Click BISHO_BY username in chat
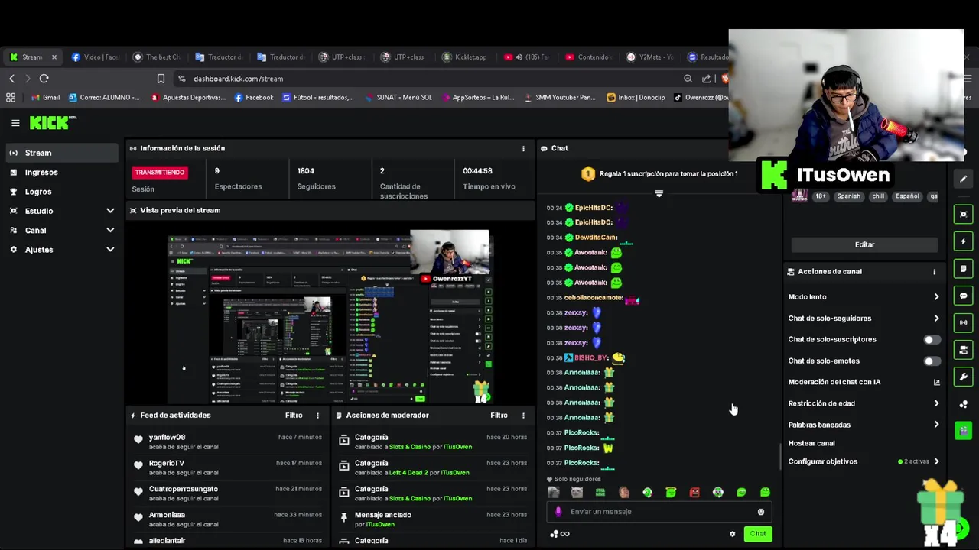Viewport: 979px width, 550px height. click(591, 357)
